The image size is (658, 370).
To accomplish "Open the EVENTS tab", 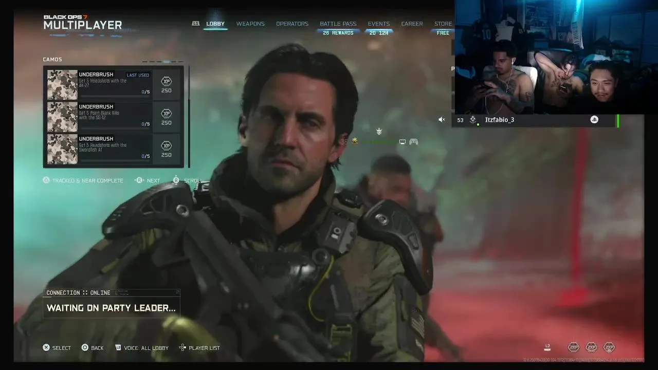I will [x=378, y=24].
